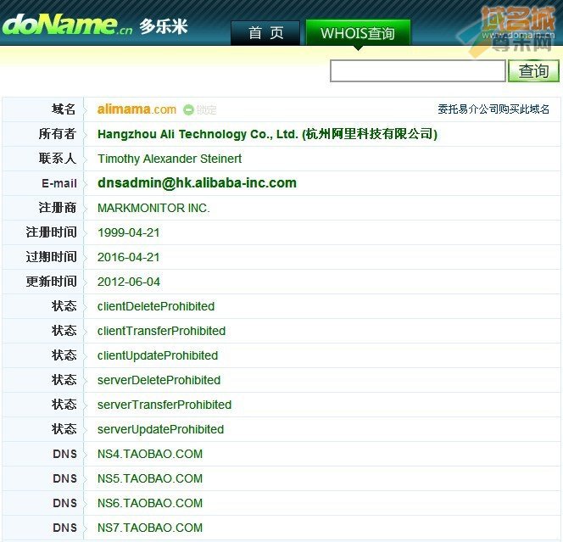This screenshot has width=563, height=542.
Task: Click the doName.cn logo
Action: [x=67, y=25]
